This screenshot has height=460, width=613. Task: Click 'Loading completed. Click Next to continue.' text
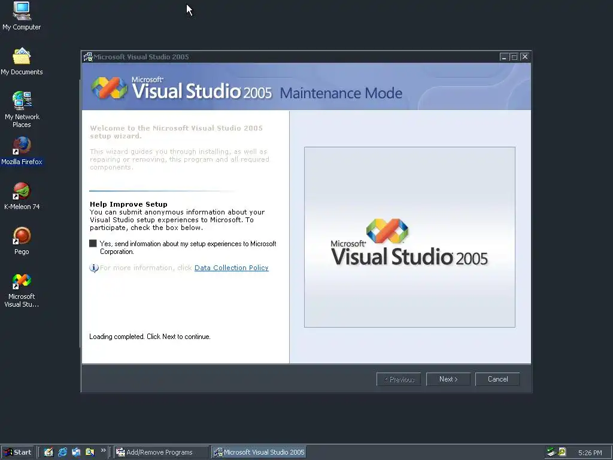pos(150,337)
